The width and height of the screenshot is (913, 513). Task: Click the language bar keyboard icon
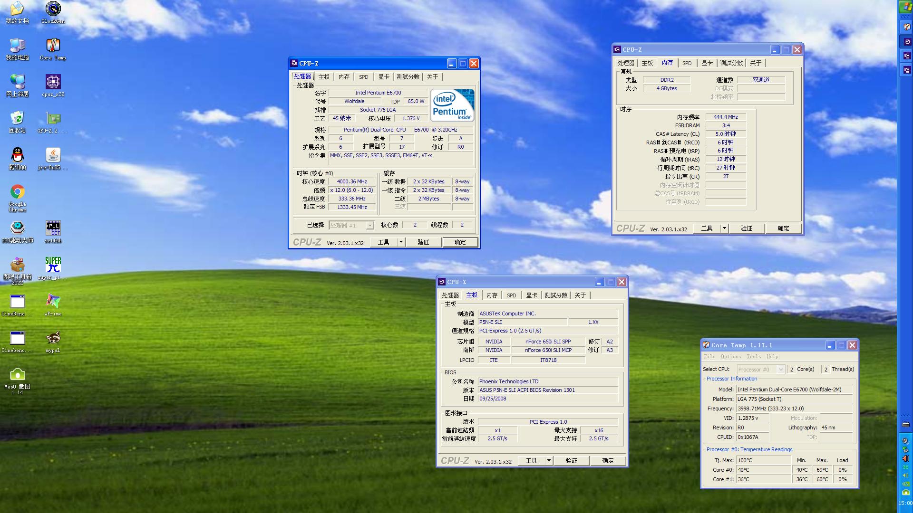coord(905,424)
